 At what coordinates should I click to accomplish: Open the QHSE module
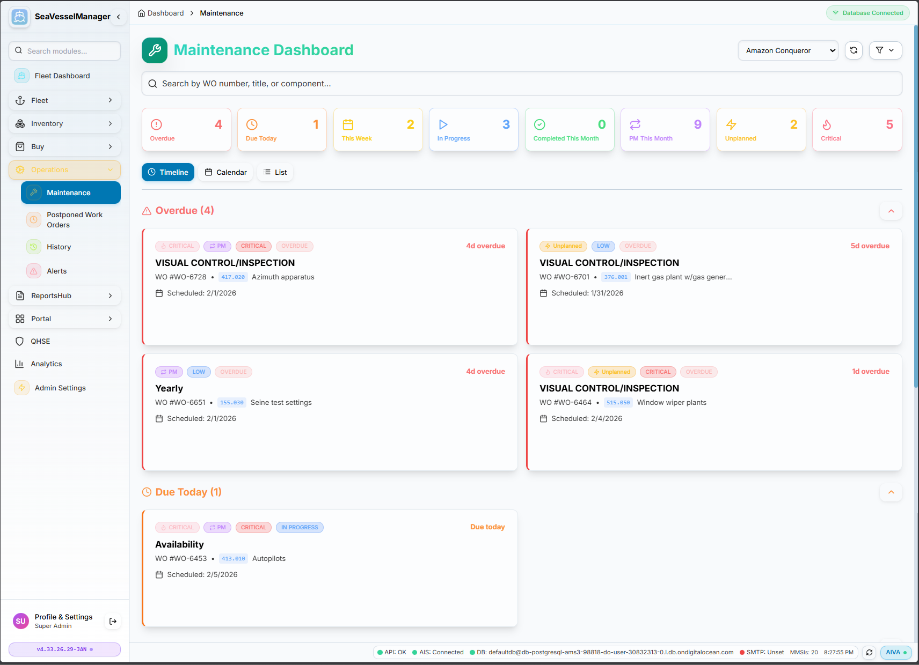(x=40, y=341)
